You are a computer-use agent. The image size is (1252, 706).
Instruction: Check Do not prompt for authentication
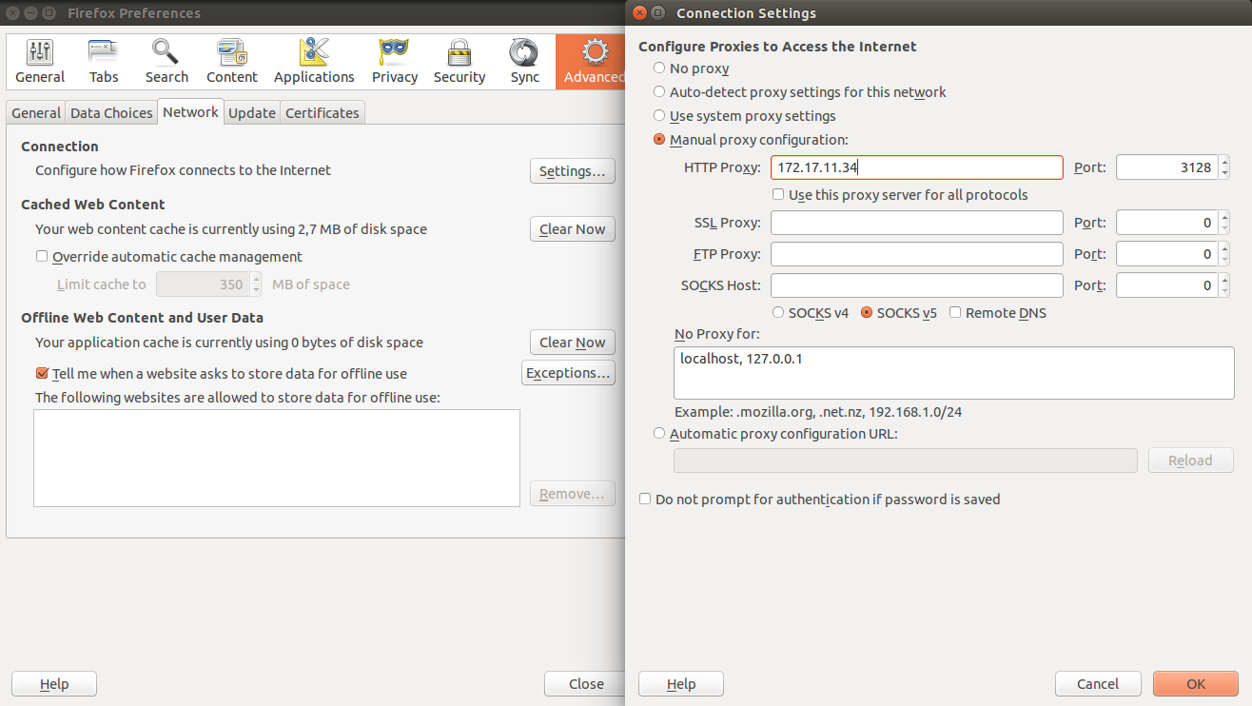pyautogui.click(x=645, y=500)
